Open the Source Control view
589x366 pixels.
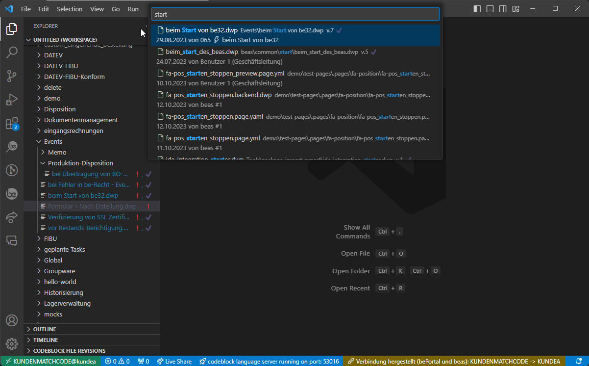[x=12, y=76]
